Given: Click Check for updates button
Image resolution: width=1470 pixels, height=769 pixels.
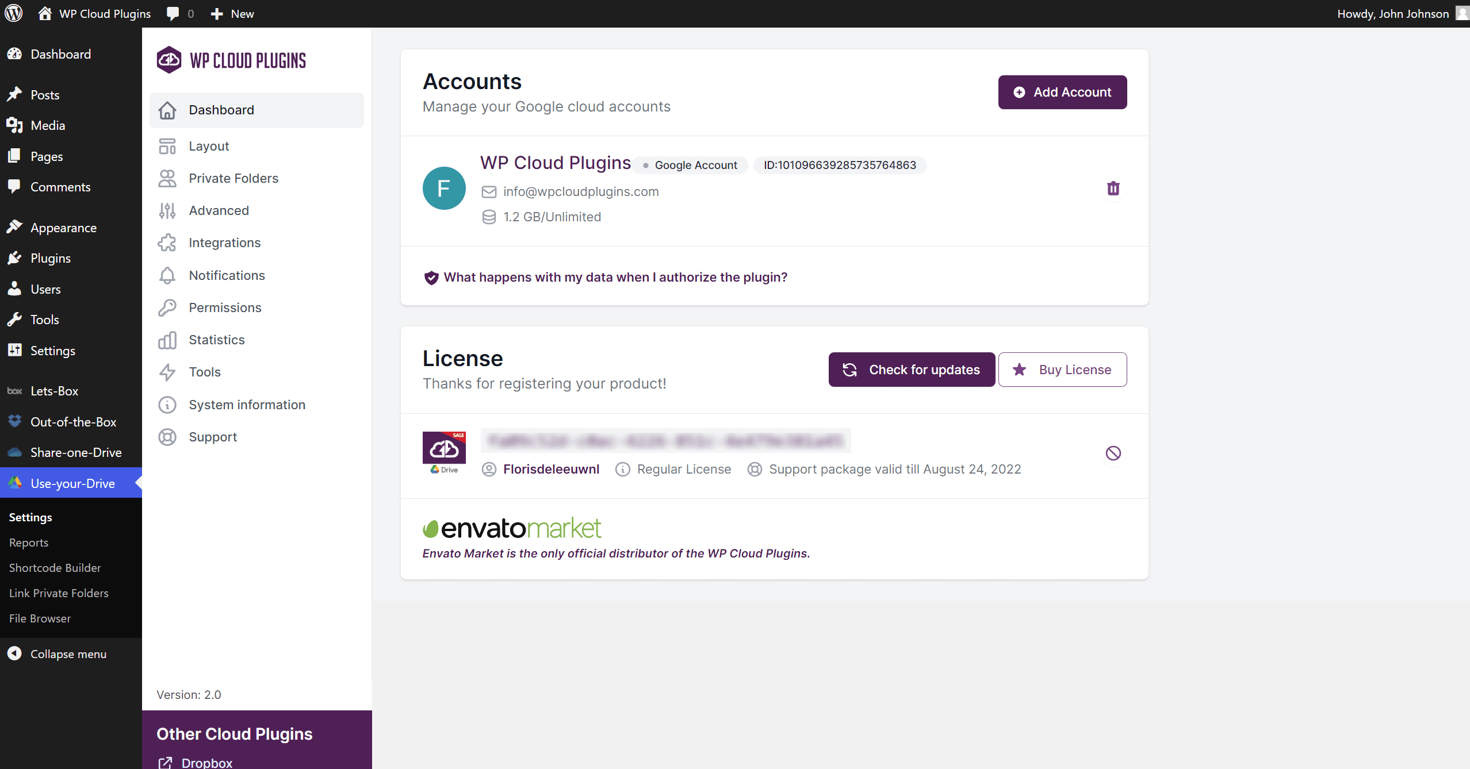Looking at the screenshot, I should tap(912, 370).
